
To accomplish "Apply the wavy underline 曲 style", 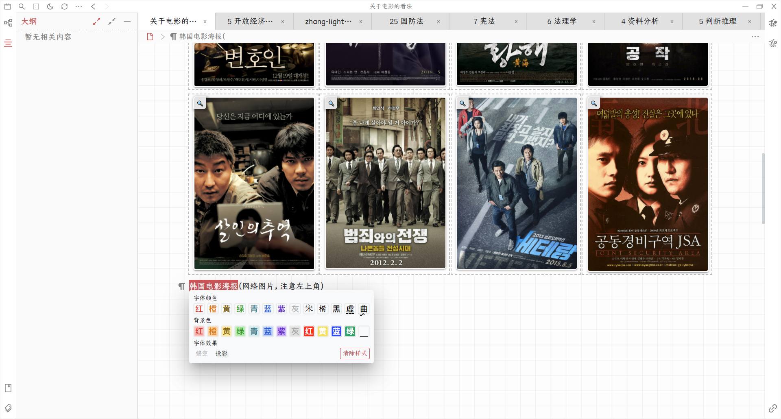I will click(364, 309).
